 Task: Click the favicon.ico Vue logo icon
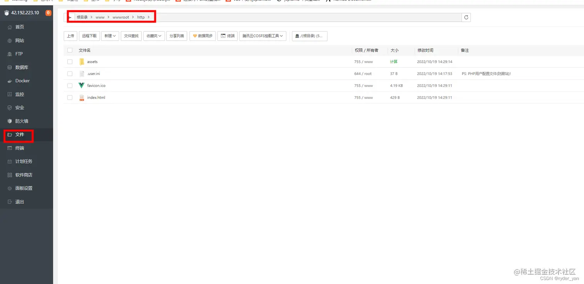[81, 85]
